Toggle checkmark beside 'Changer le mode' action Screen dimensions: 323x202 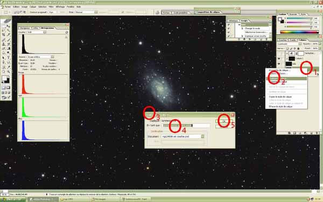pyautogui.click(x=229, y=28)
